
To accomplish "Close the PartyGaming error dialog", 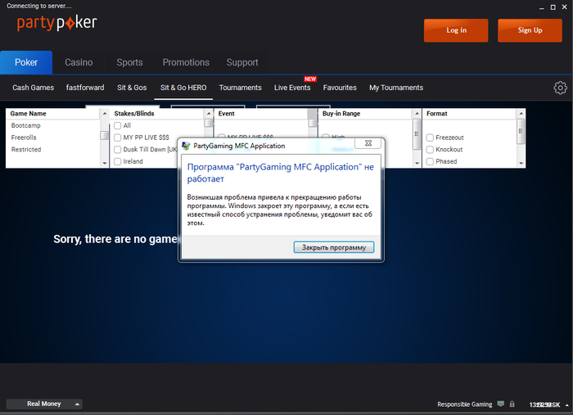I will tap(368, 143).
